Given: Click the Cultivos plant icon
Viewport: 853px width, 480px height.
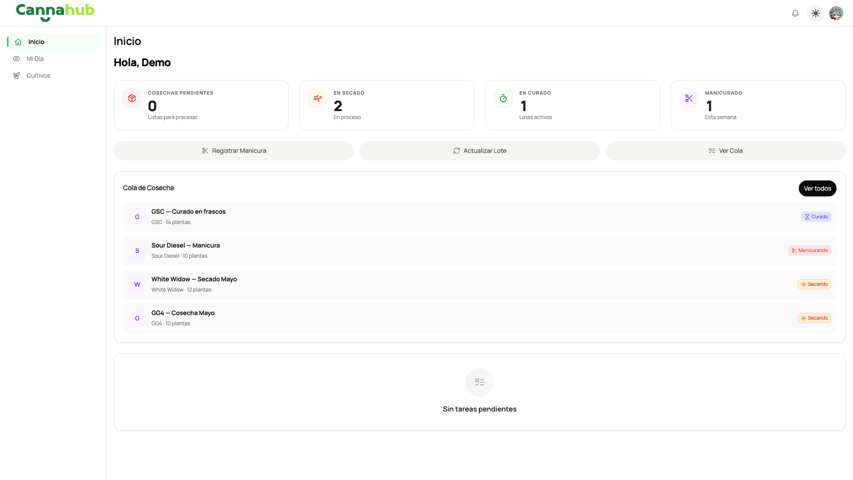Looking at the screenshot, I should [16, 76].
